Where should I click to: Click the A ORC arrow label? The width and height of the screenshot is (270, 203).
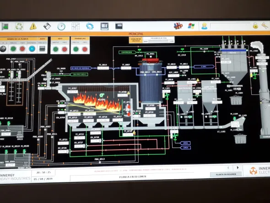coord(204,66)
